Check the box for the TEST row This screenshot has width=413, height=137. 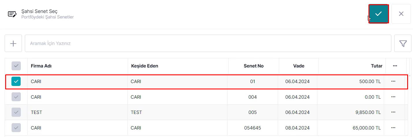(x=16, y=112)
